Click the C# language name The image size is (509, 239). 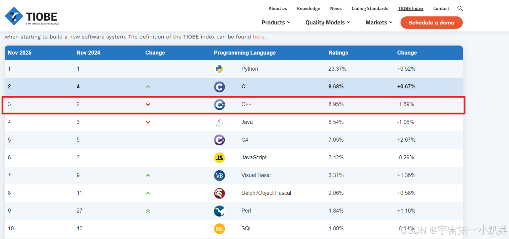click(x=245, y=140)
